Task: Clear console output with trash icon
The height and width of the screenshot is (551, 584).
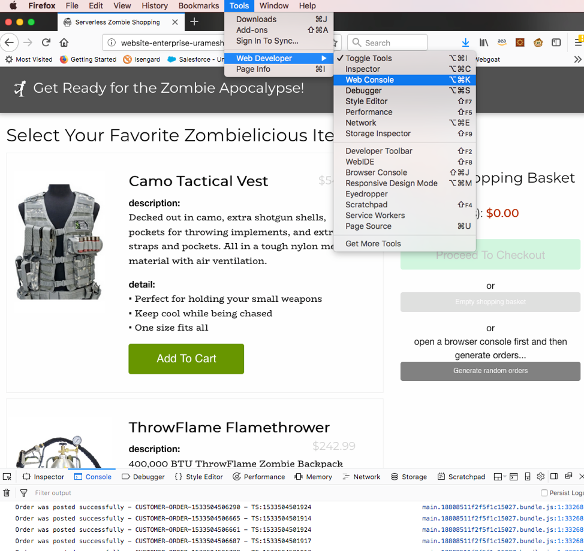Action: point(7,492)
